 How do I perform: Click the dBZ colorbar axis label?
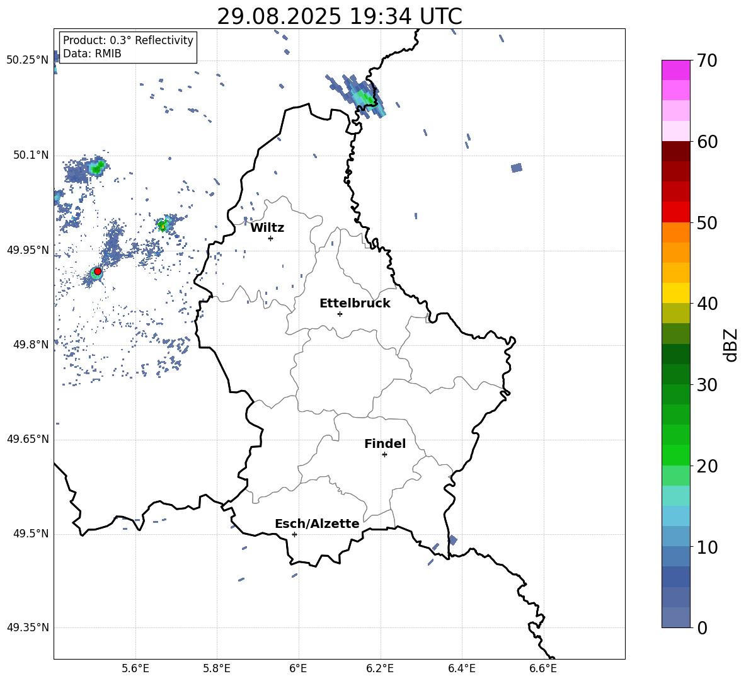tap(732, 345)
